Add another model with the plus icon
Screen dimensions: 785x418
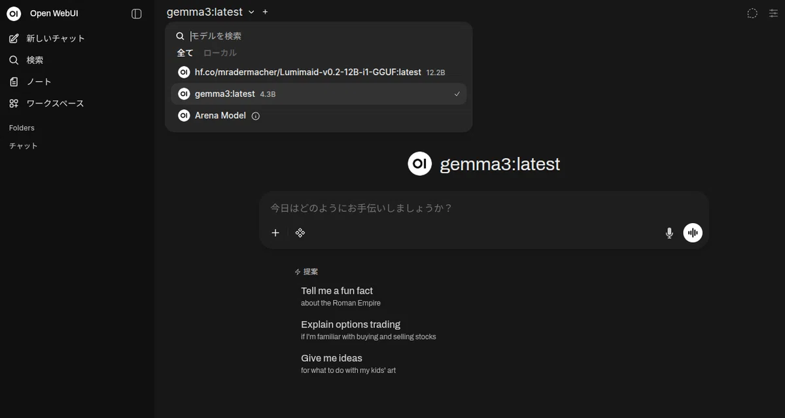(265, 12)
